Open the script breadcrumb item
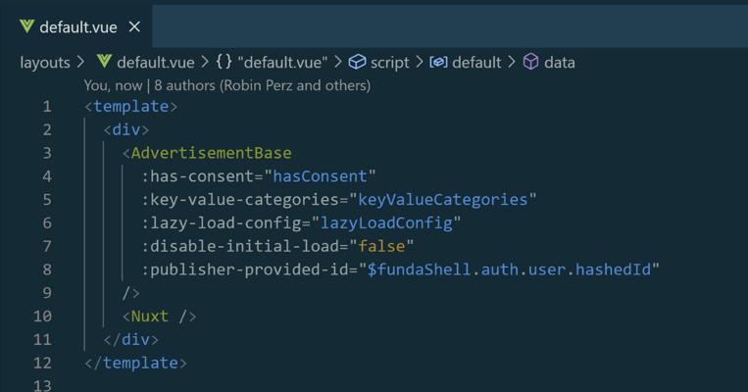 [x=390, y=63]
